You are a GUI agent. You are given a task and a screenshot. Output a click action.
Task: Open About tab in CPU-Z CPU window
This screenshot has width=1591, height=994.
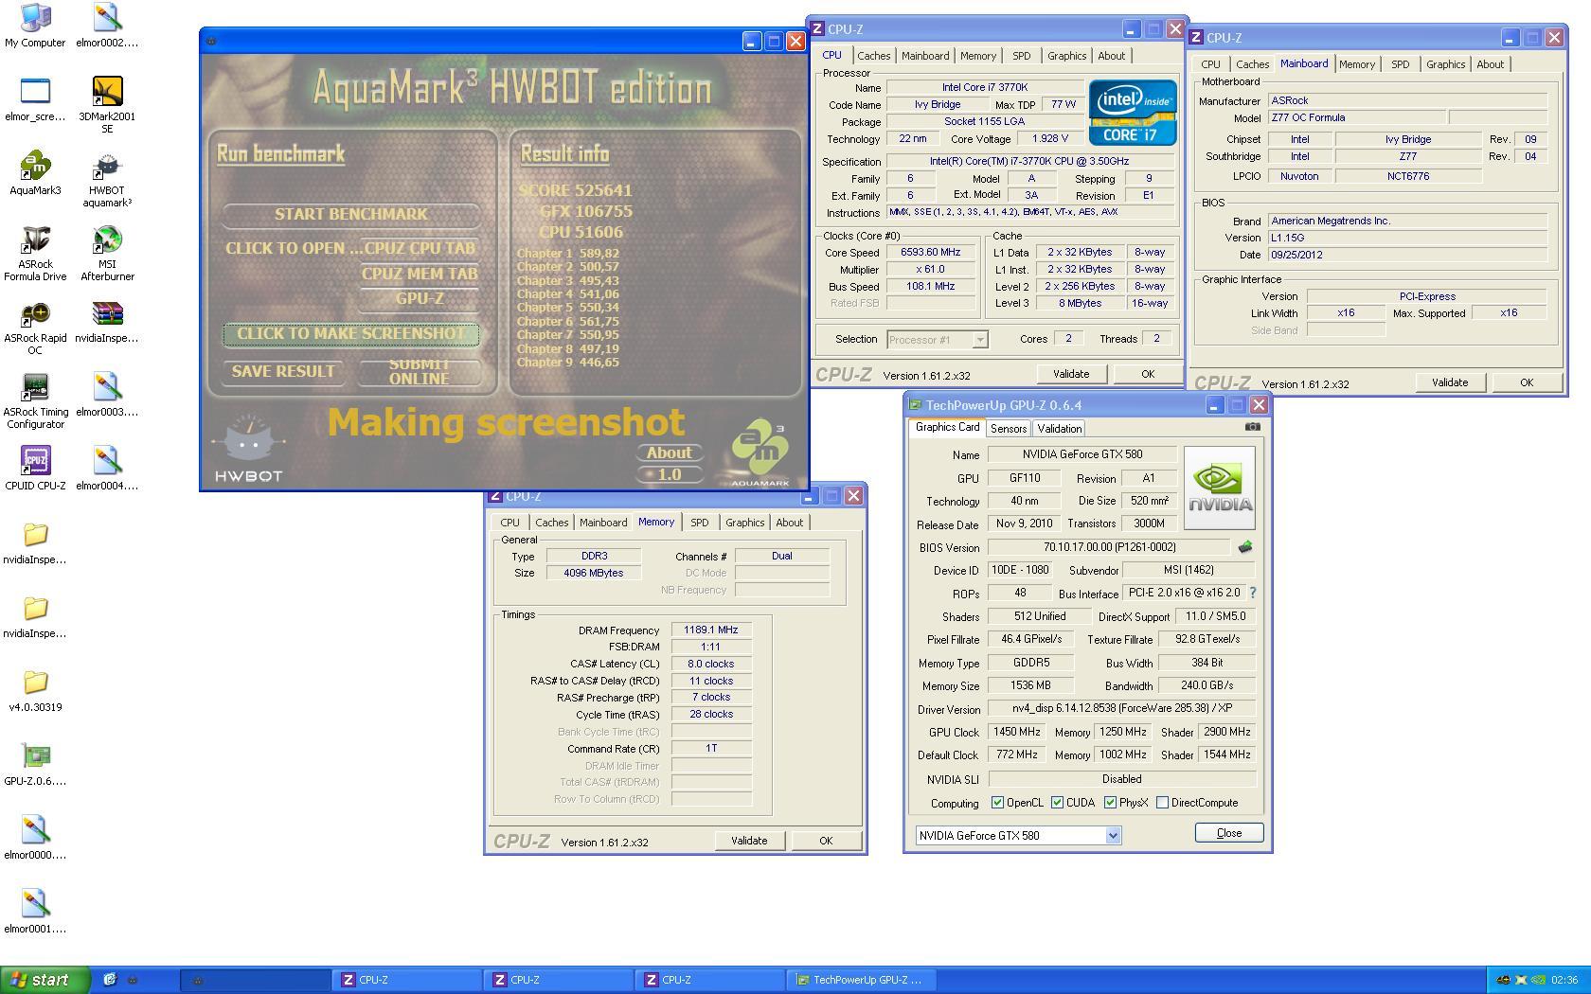[1111, 56]
